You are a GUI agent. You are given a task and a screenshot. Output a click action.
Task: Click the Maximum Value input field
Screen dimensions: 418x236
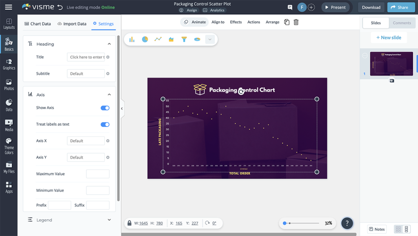click(x=98, y=174)
